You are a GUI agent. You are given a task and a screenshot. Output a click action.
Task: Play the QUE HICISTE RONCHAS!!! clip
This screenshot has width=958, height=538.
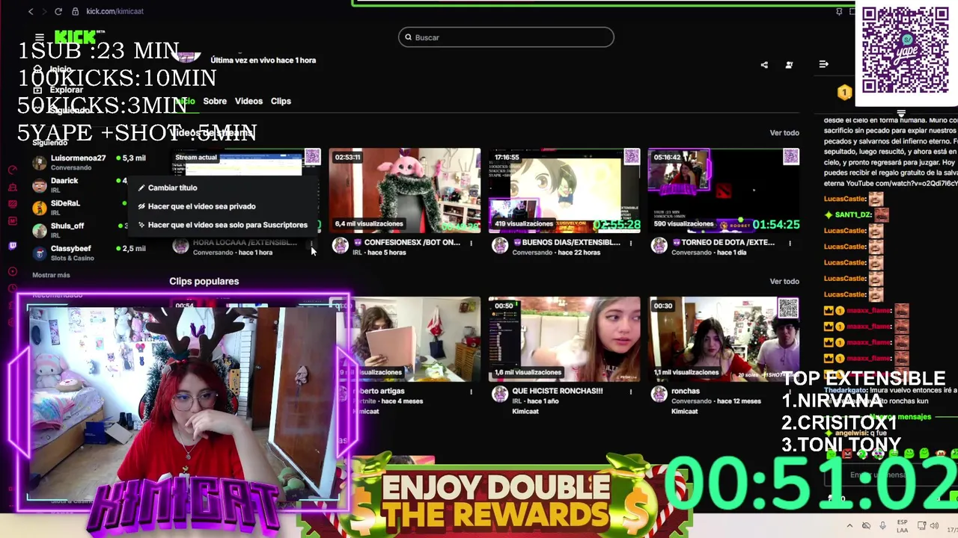(564, 339)
